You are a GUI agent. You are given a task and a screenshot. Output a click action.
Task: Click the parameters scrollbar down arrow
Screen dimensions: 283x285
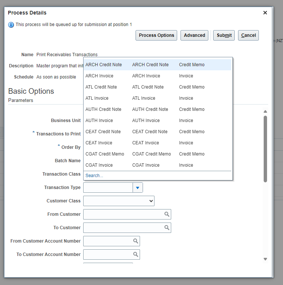[x=265, y=259]
